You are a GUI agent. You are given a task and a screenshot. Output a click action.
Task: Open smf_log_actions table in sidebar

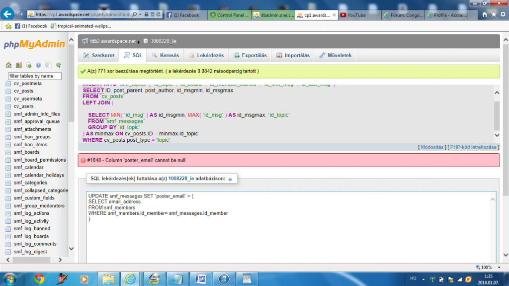31,213
